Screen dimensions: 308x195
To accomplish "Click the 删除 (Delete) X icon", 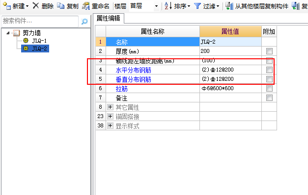I will [x=35, y=6].
